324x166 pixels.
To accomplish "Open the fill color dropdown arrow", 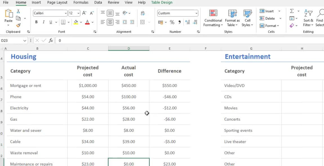I will [x=81, y=22].
